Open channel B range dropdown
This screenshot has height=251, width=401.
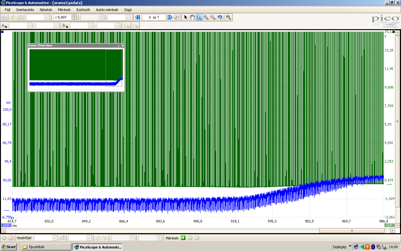coord(91,26)
